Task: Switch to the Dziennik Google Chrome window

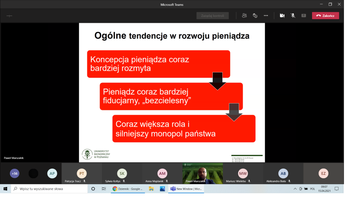Action: [127, 189]
